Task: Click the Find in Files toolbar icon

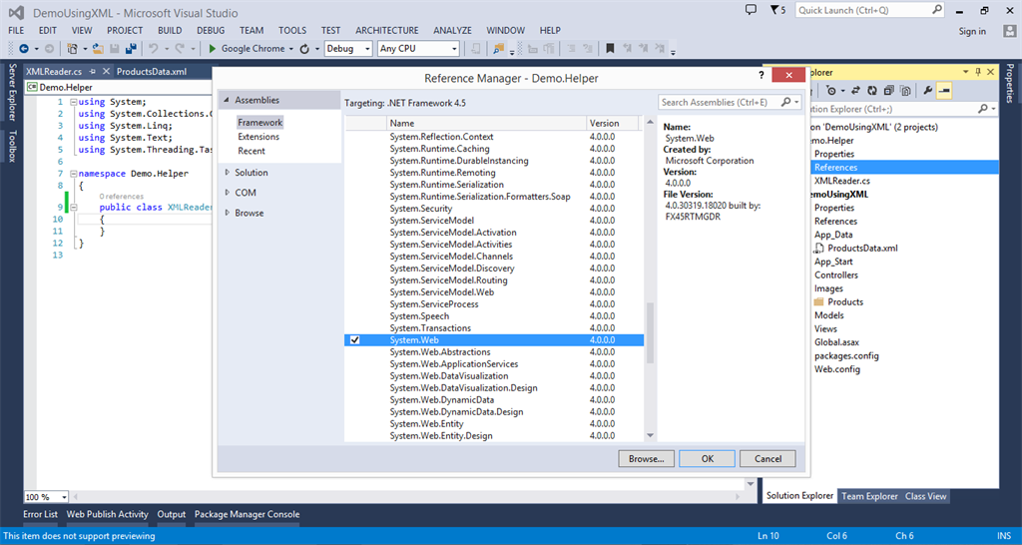Action: (x=499, y=49)
